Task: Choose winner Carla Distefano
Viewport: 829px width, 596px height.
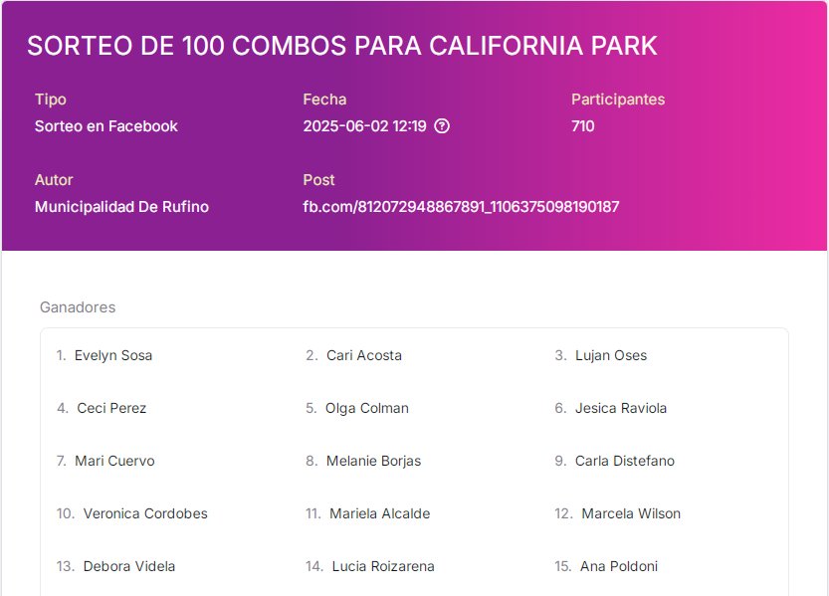Action: click(x=624, y=461)
